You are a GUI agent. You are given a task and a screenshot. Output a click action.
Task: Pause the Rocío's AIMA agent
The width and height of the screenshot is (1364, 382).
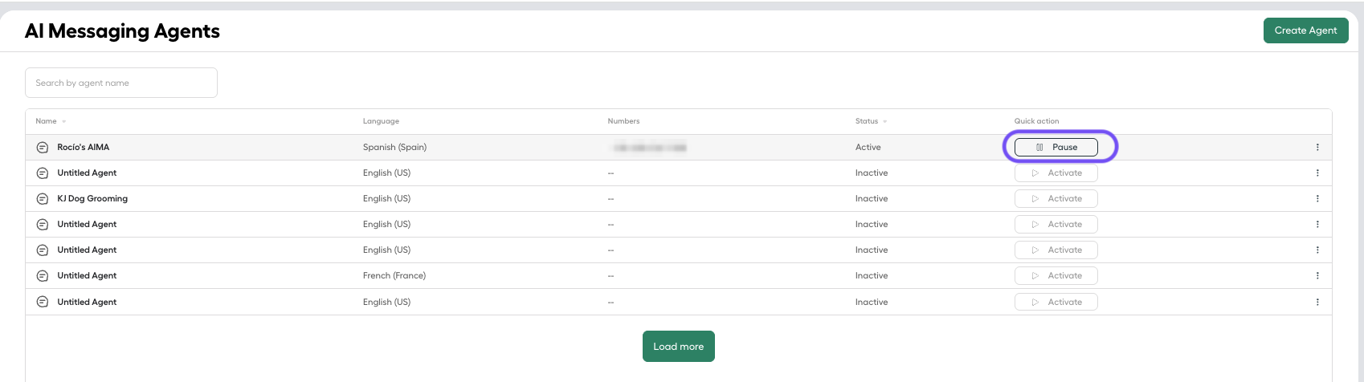[x=1056, y=147]
